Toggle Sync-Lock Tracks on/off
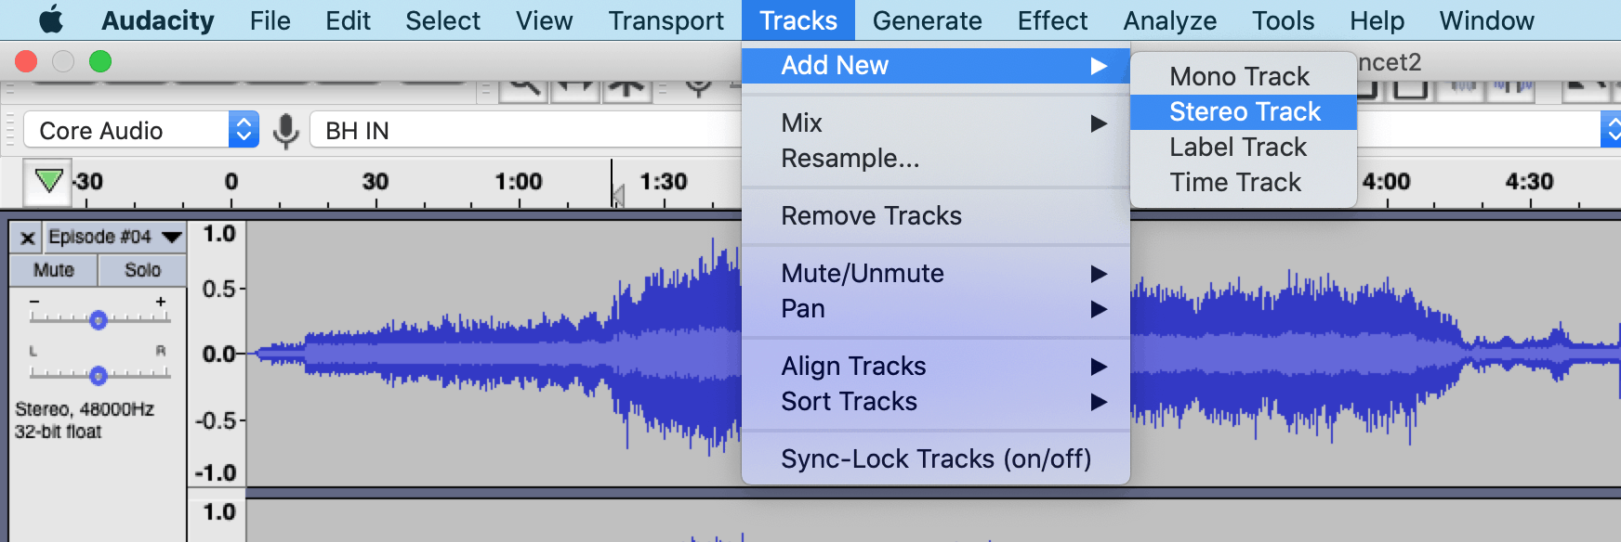 936,458
